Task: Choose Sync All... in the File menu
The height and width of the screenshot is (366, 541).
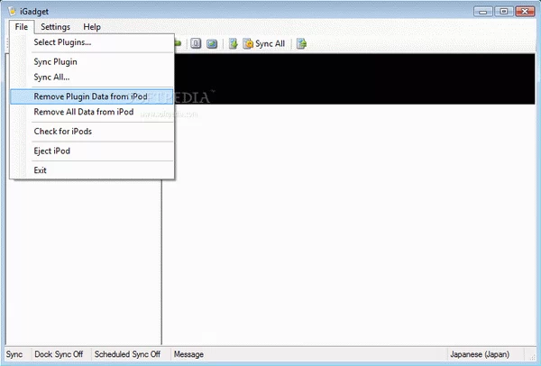Action: click(92, 78)
